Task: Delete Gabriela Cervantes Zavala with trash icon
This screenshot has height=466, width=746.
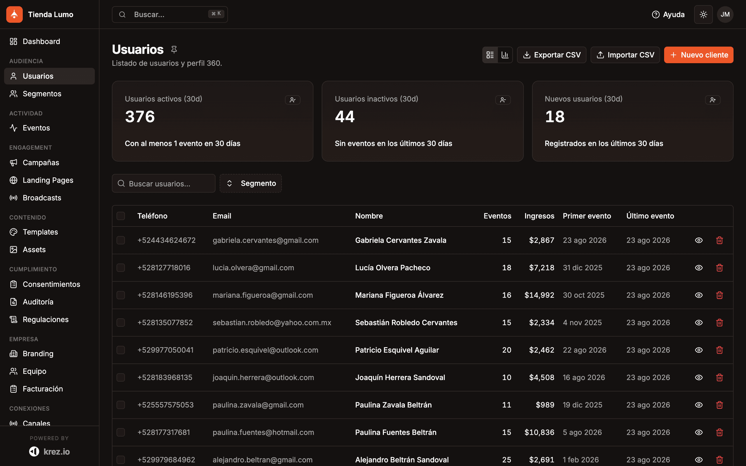Action: point(719,240)
